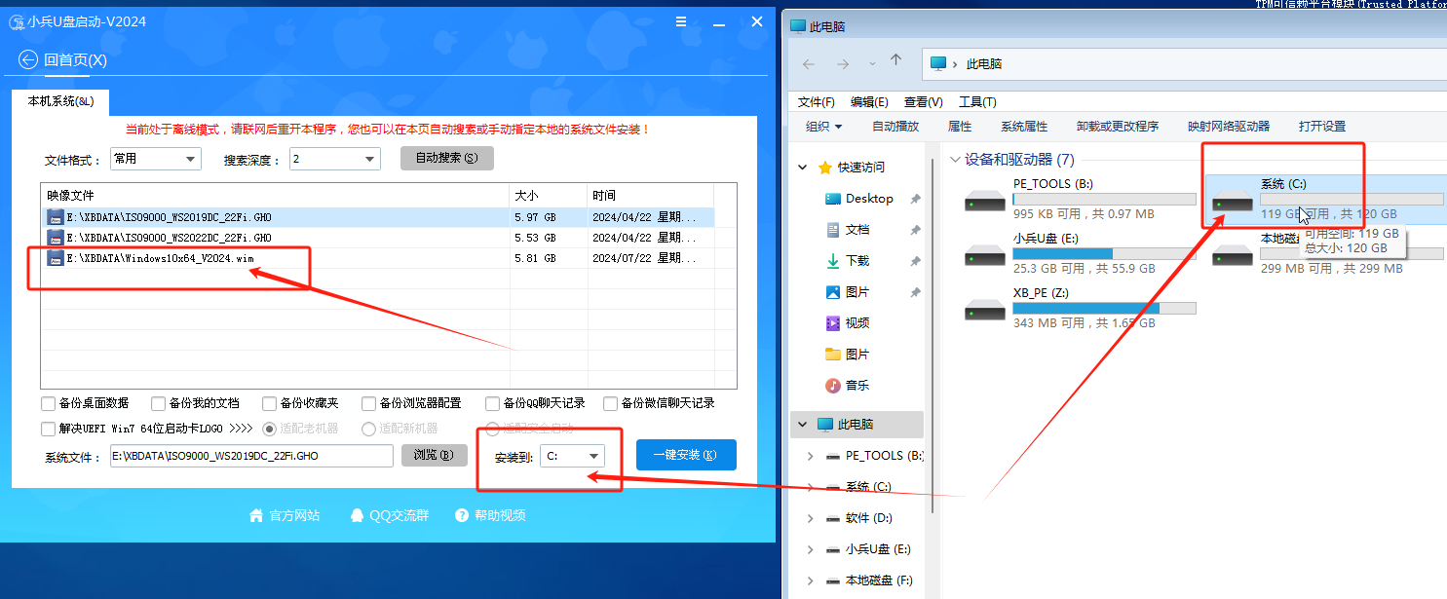Screen dimensions: 1447x599
Task: Click the 小兵U盘 (E:) usage bar
Action: coord(1104,253)
